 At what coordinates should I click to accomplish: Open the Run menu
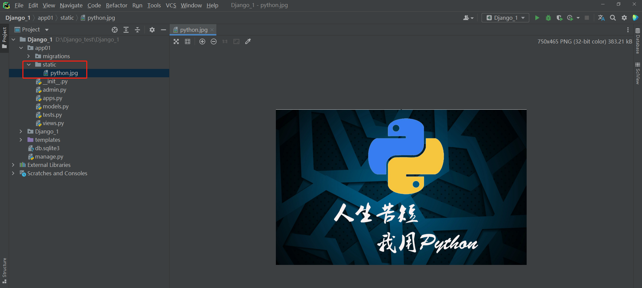(137, 5)
